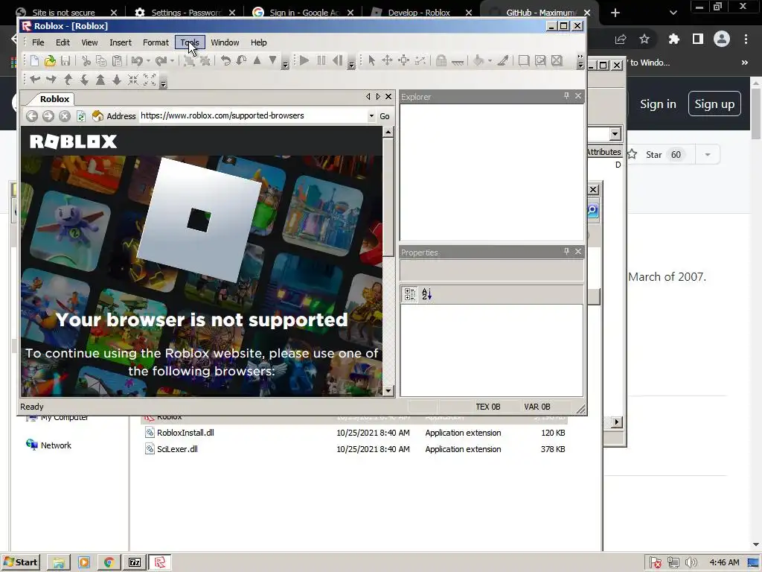This screenshot has height=572, width=762.
Task: Click the Reset step-back playback button
Action: 337,61
